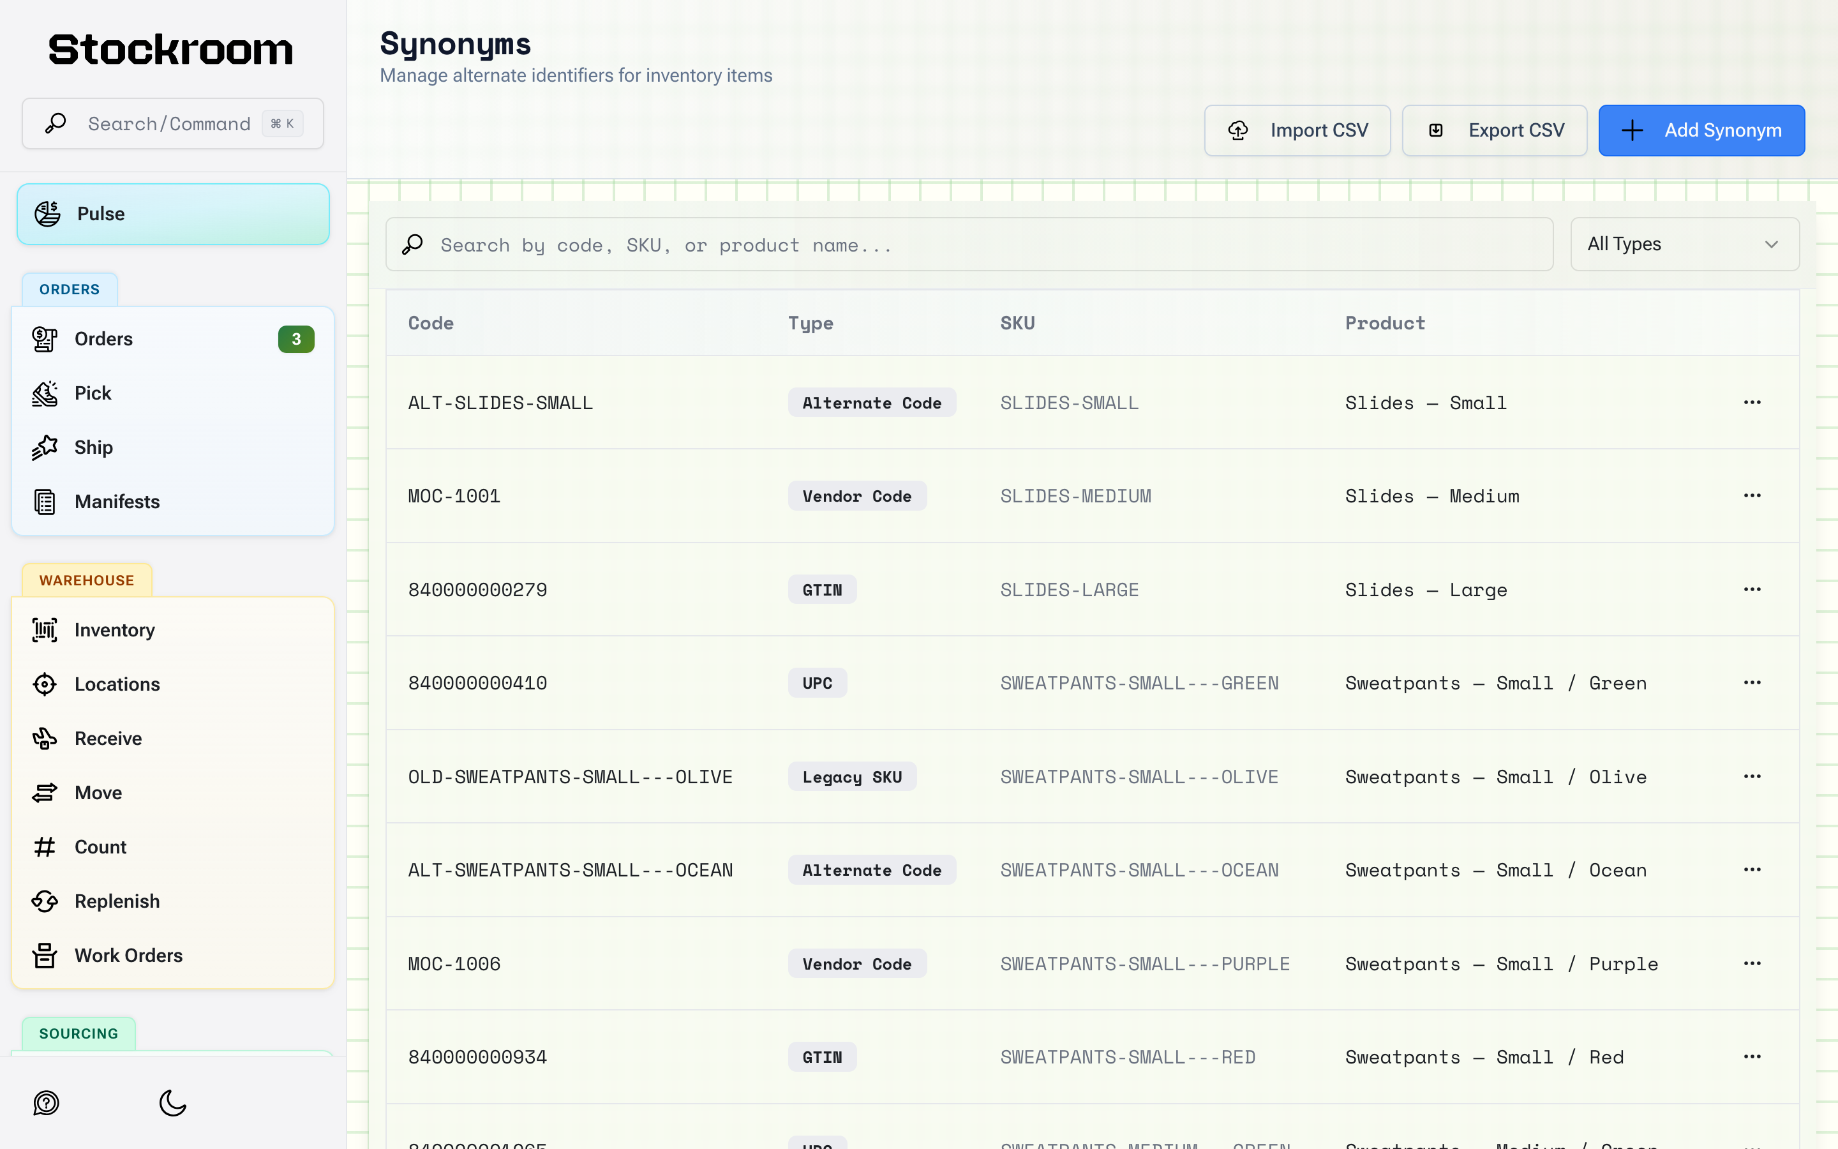Click the ORDERS section label
Image resolution: width=1838 pixels, height=1149 pixels.
(69, 290)
